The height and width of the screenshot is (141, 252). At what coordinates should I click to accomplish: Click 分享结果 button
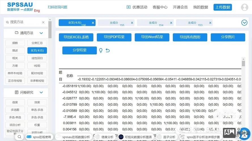pyautogui.click(x=80, y=50)
